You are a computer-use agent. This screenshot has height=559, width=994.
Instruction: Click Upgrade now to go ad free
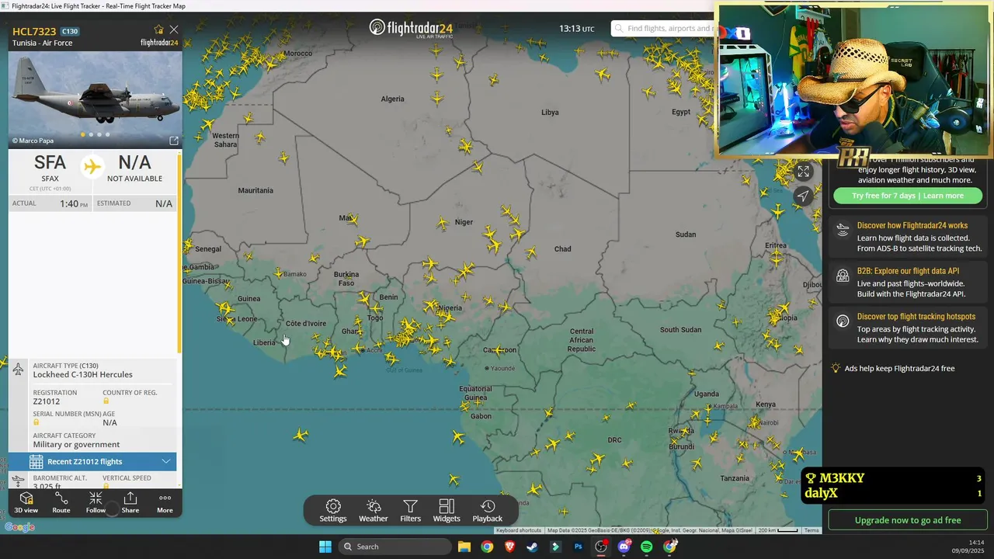point(907,520)
